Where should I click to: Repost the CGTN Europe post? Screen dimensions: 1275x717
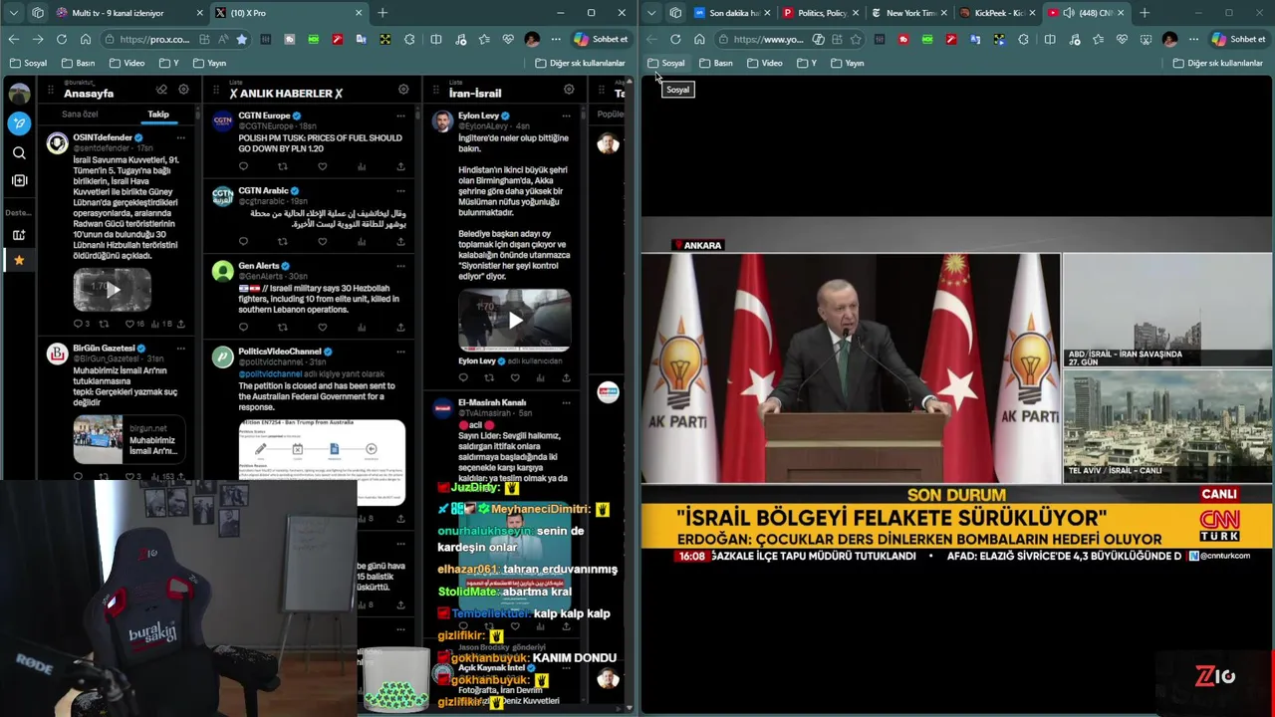[x=282, y=166]
